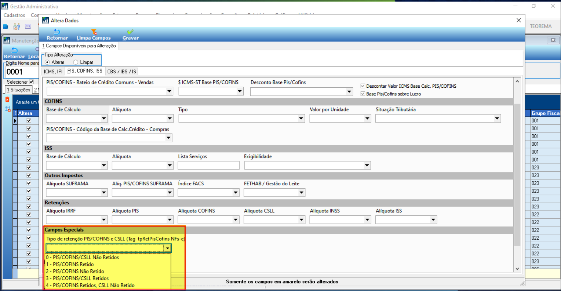Toggle the Selecionar checkbox
561x291 pixels.
[31, 82]
